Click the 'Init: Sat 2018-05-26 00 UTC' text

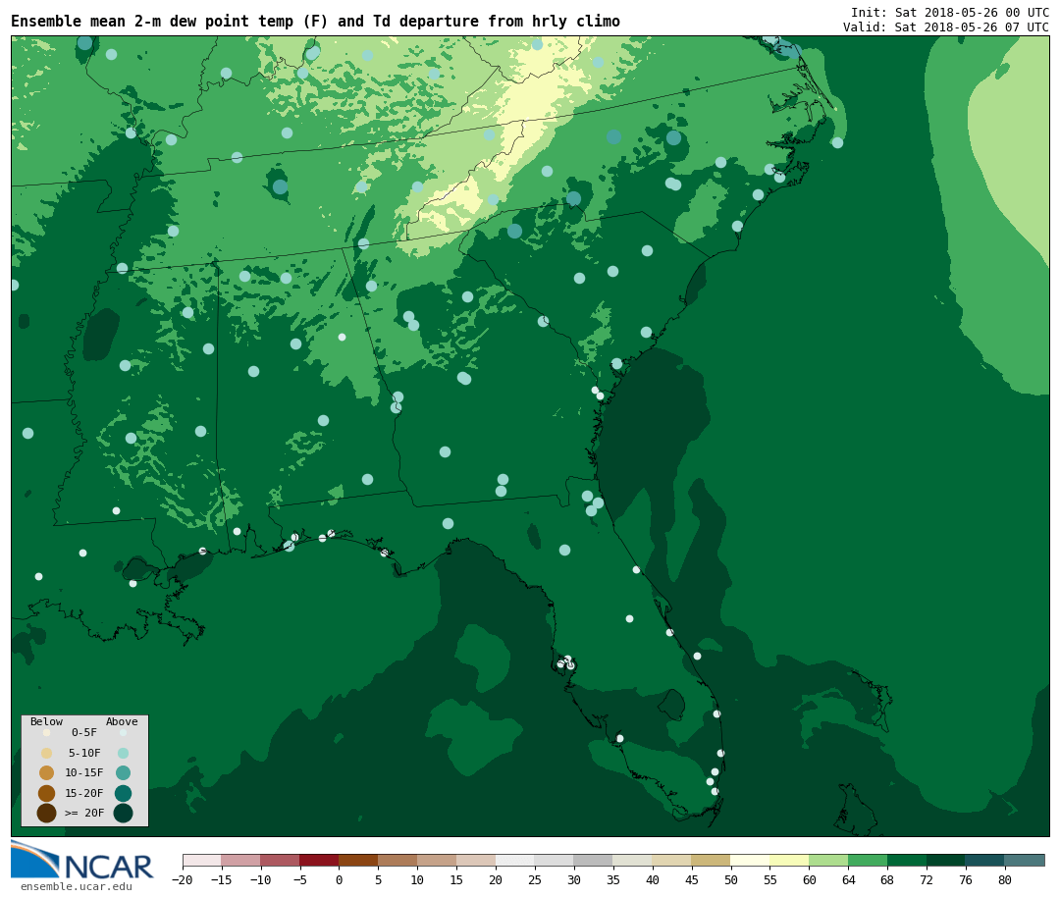950,12
